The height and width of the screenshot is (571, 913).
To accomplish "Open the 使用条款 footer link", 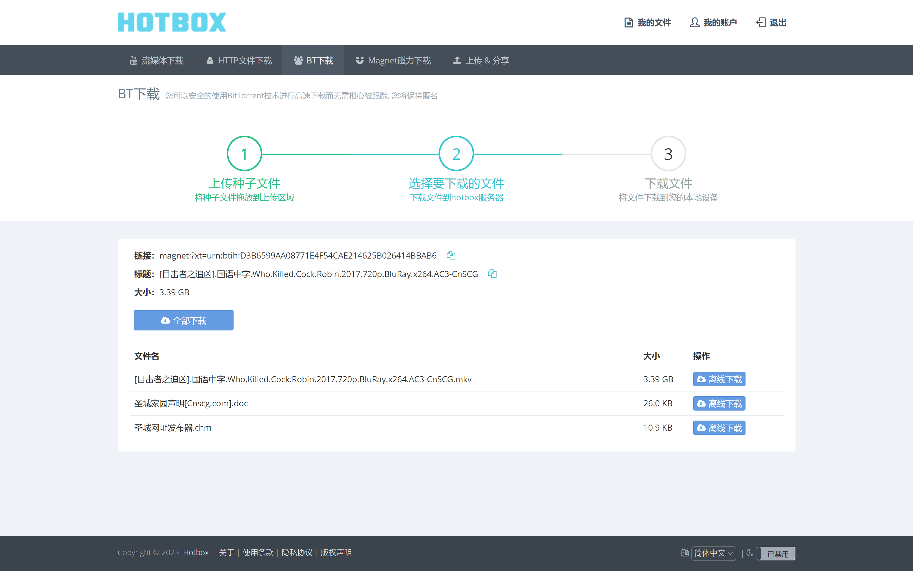I will (258, 552).
